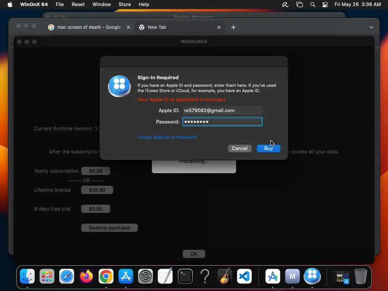Open the Xcode Instruments-style A icon in dock
The image size is (388, 291).
[273, 276]
